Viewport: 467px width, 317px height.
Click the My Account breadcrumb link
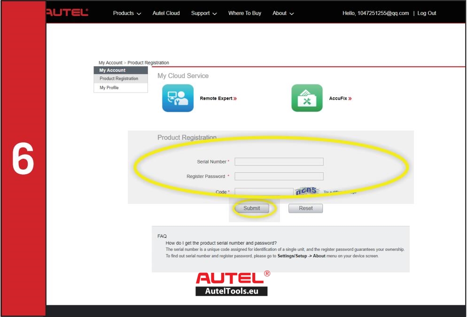(110, 62)
